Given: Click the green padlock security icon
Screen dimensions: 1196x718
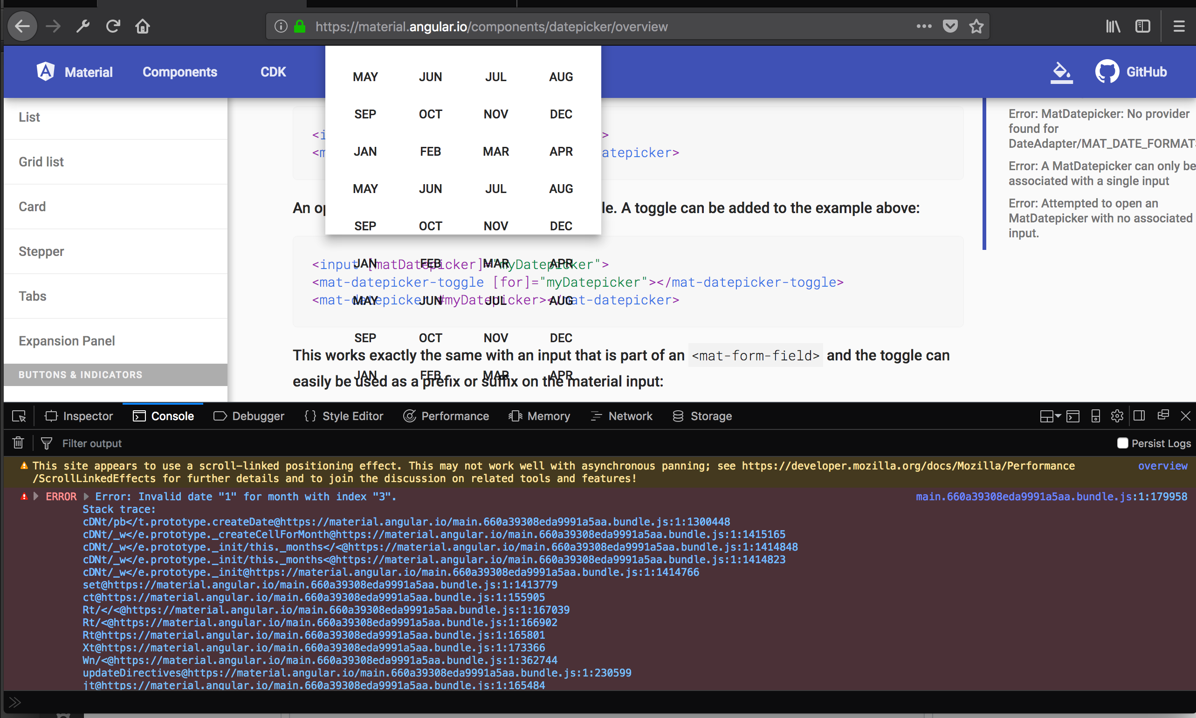Looking at the screenshot, I should click(x=300, y=26).
